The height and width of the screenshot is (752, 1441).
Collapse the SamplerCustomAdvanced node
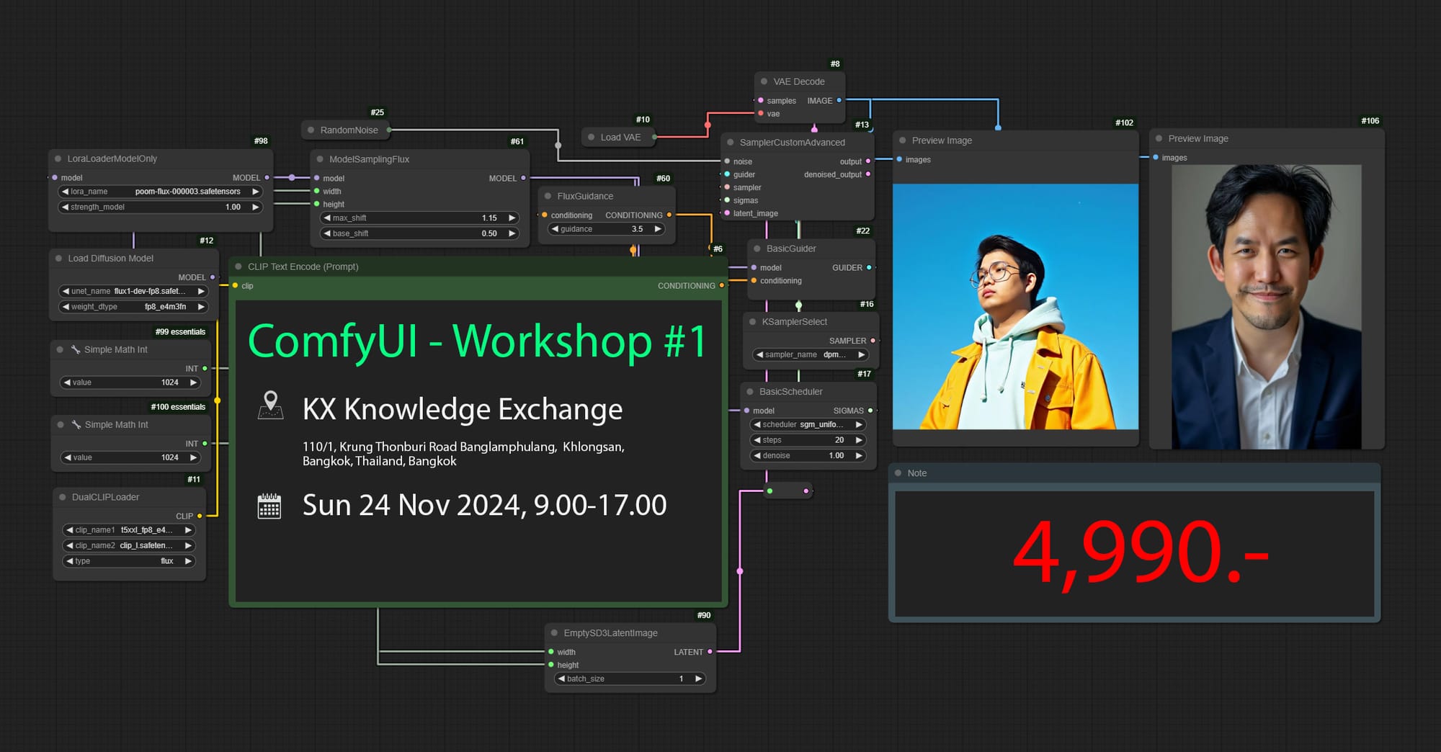(731, 143)
